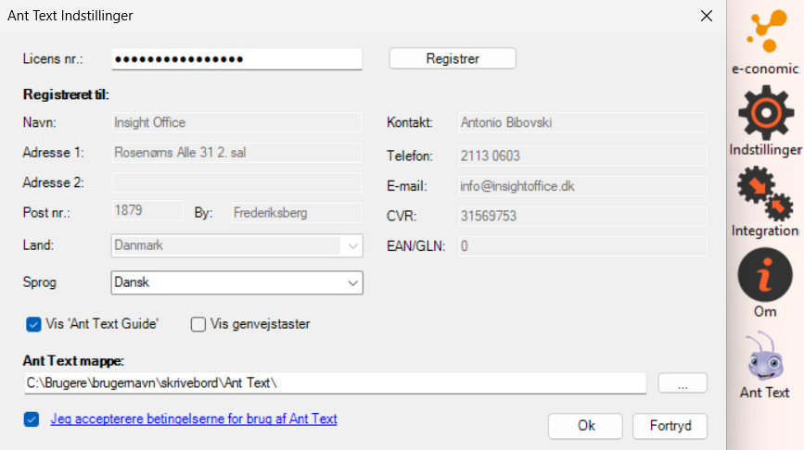804x450 pixels.
Task: Click the Registrer button
Action: [x=452, y=58]
